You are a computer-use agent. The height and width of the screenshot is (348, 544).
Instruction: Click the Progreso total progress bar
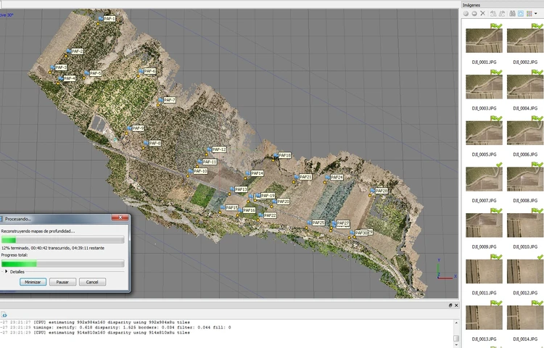[62, 263]
